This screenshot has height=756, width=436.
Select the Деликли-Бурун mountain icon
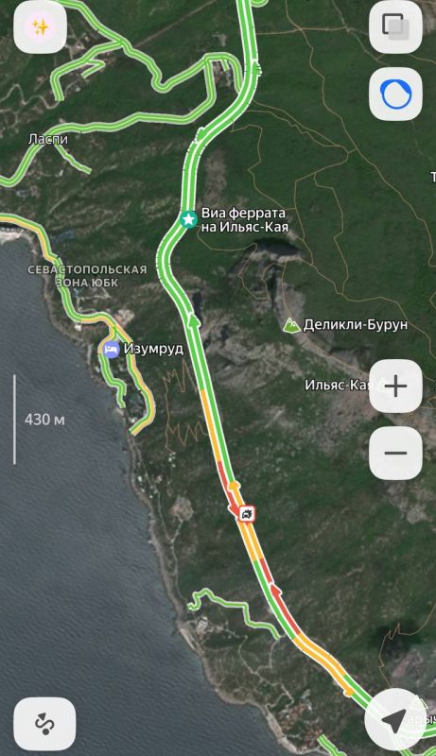point(291,325)
